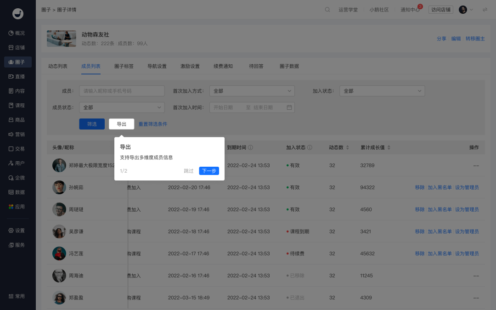Click 加入黑名单 in 周珺珺's row
This screenshot has width=496, height=310.
coord(440,209)
